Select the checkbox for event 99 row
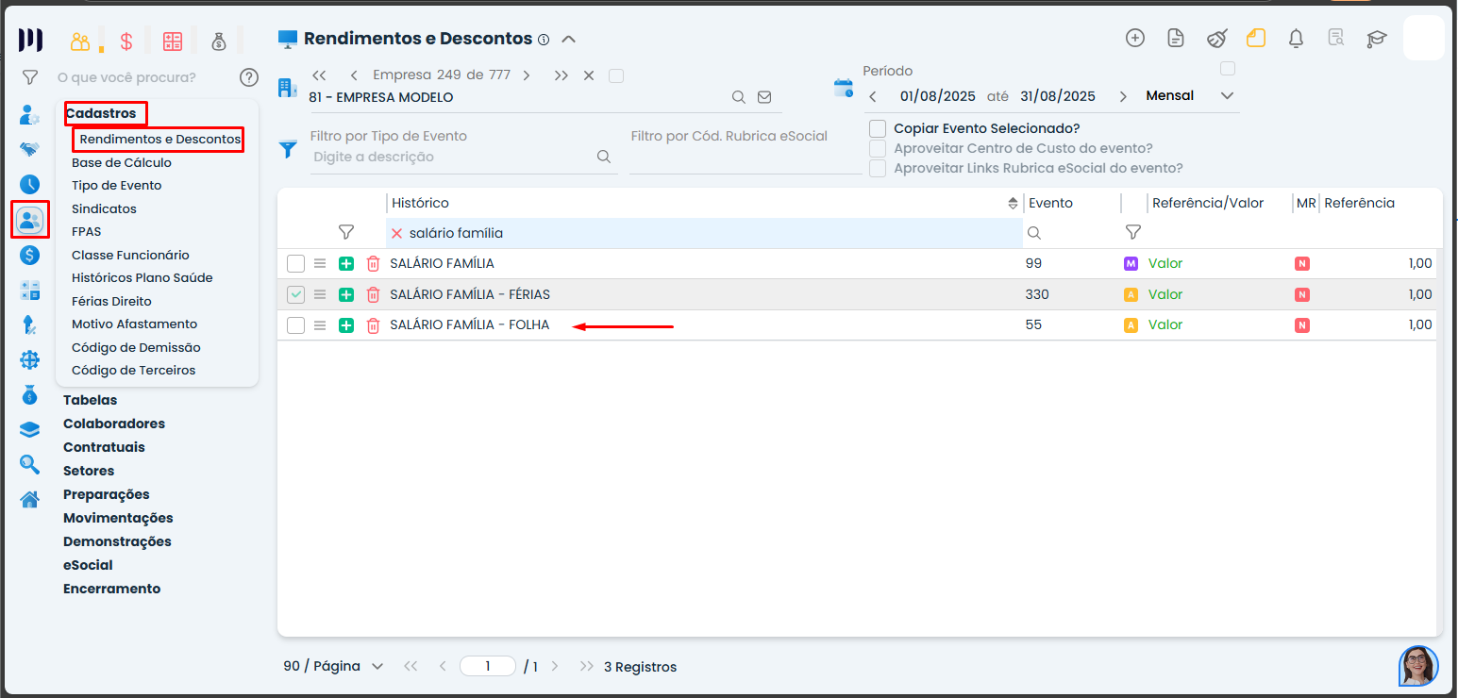 (296, 264)
